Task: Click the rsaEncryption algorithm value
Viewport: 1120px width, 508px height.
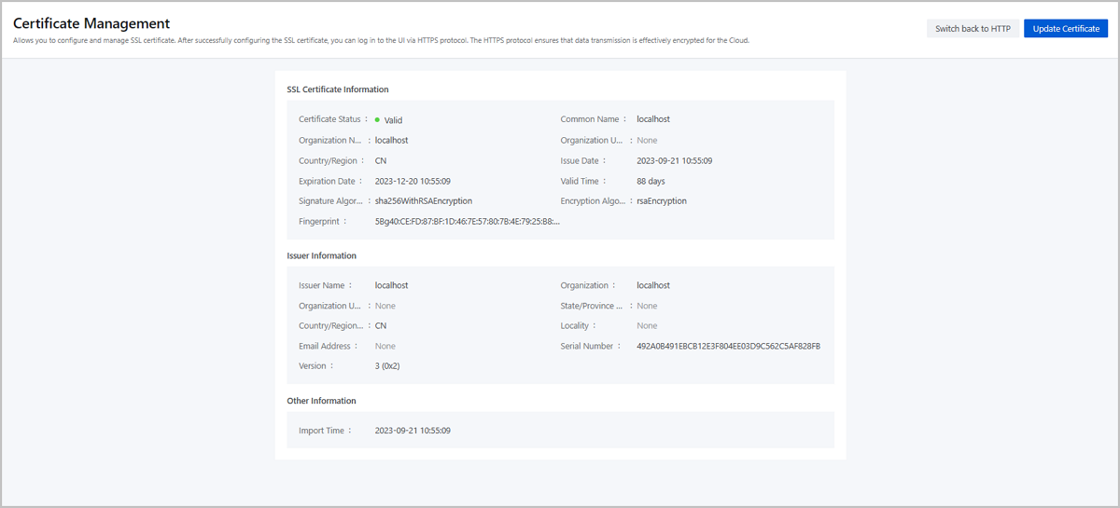Action: click(x=663, y=201)
